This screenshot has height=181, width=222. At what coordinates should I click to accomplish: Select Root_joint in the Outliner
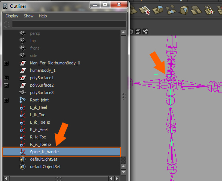point(39,100)
